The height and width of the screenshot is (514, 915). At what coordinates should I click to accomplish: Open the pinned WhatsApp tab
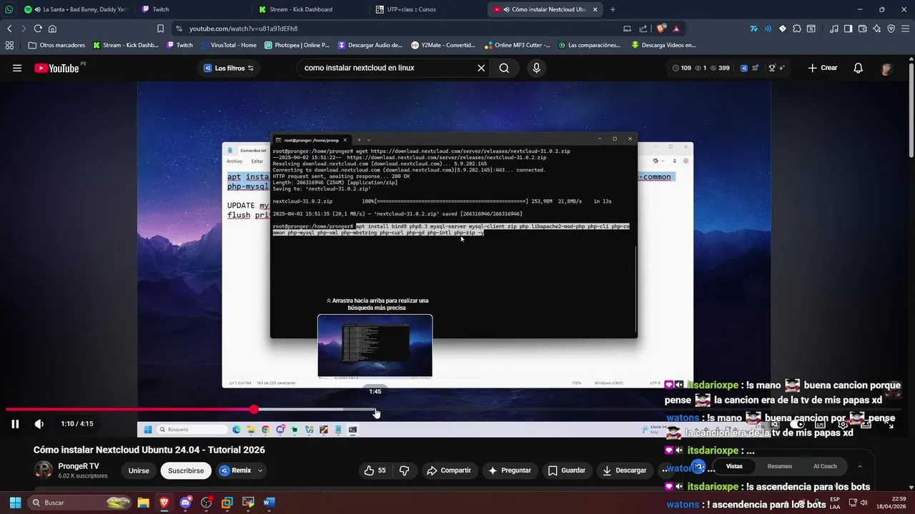click(9, 9)
